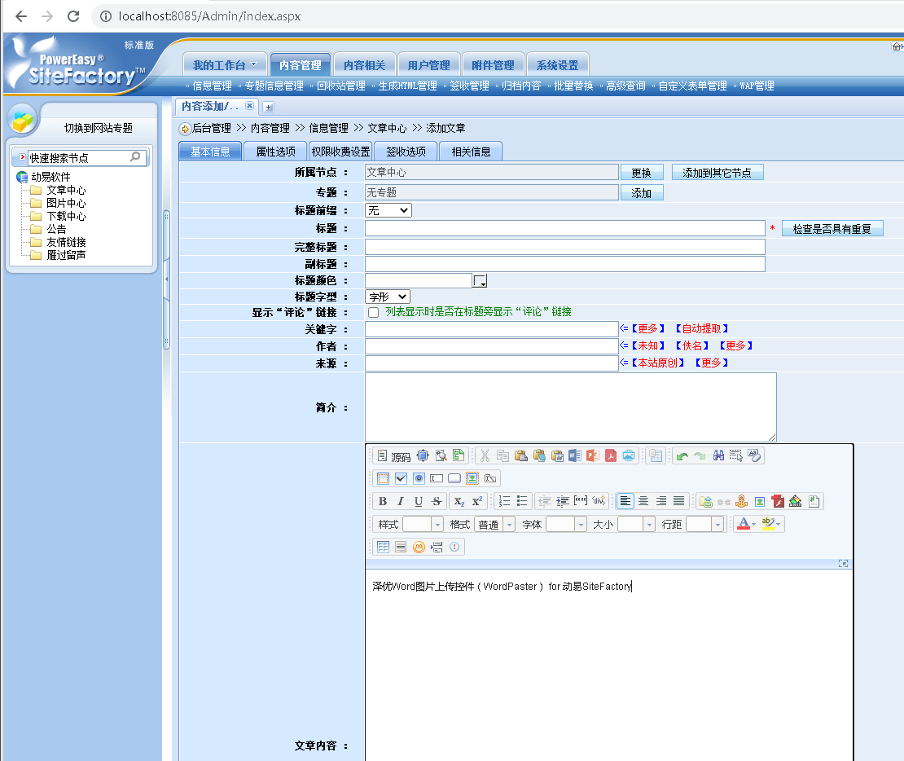904x761 pixels.
Task: Open the 标题字型 dropdown
Action: [387, 296]
